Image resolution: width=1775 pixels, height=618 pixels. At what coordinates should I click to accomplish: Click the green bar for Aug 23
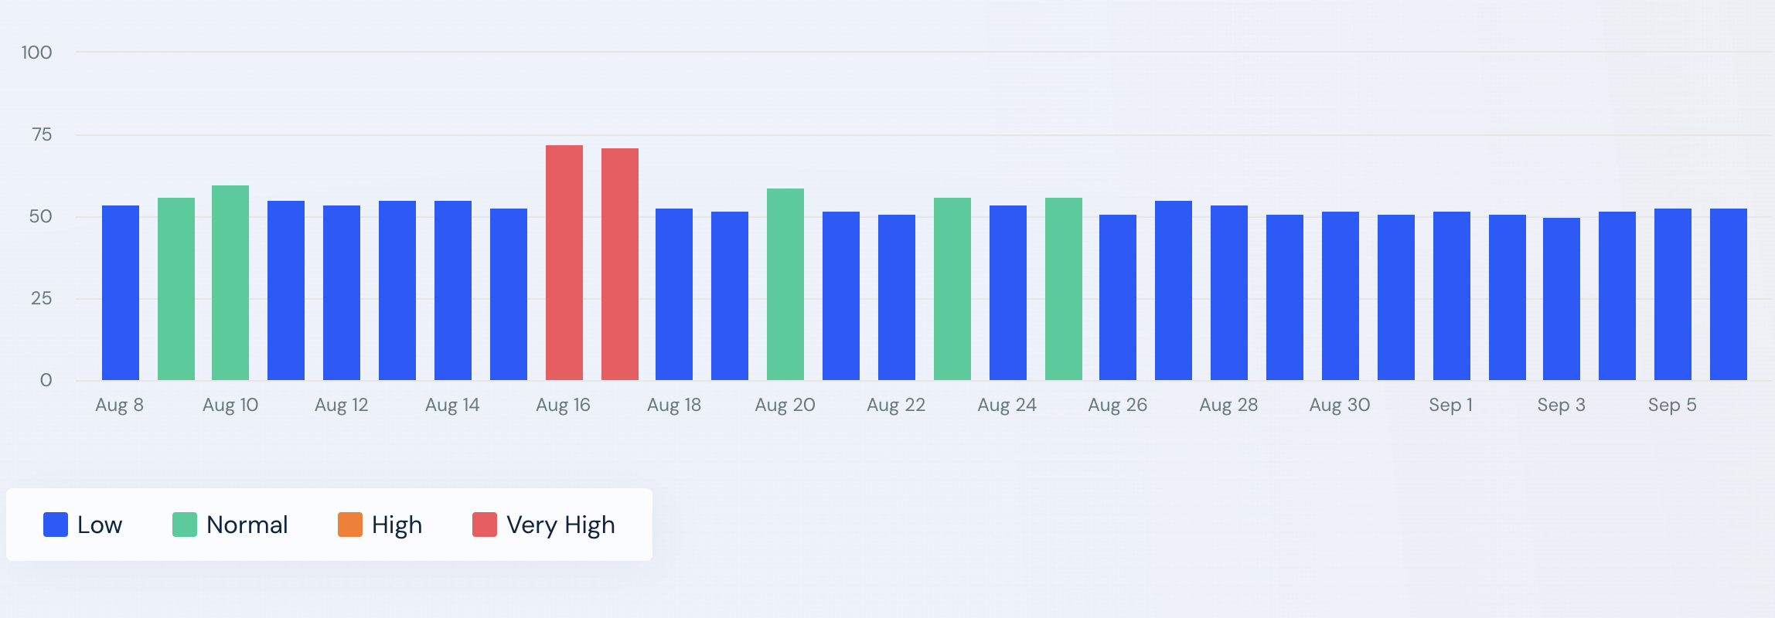click(952, 289)
